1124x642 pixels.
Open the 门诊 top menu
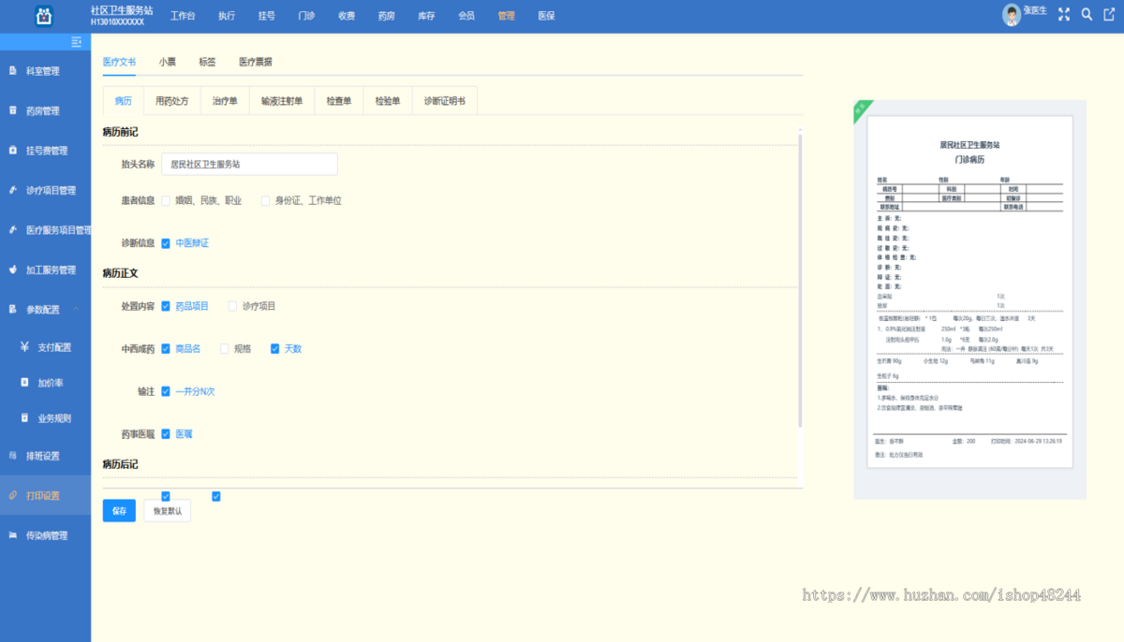[x=306, y=16]
